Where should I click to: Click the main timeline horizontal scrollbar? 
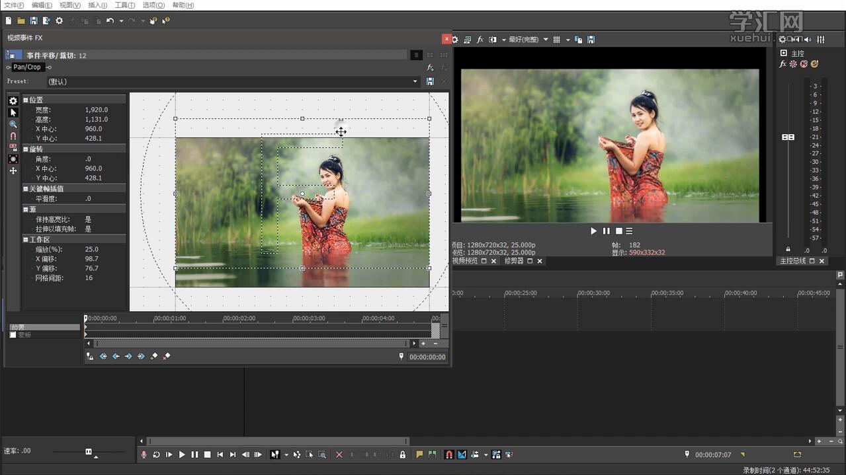point(278,441)
